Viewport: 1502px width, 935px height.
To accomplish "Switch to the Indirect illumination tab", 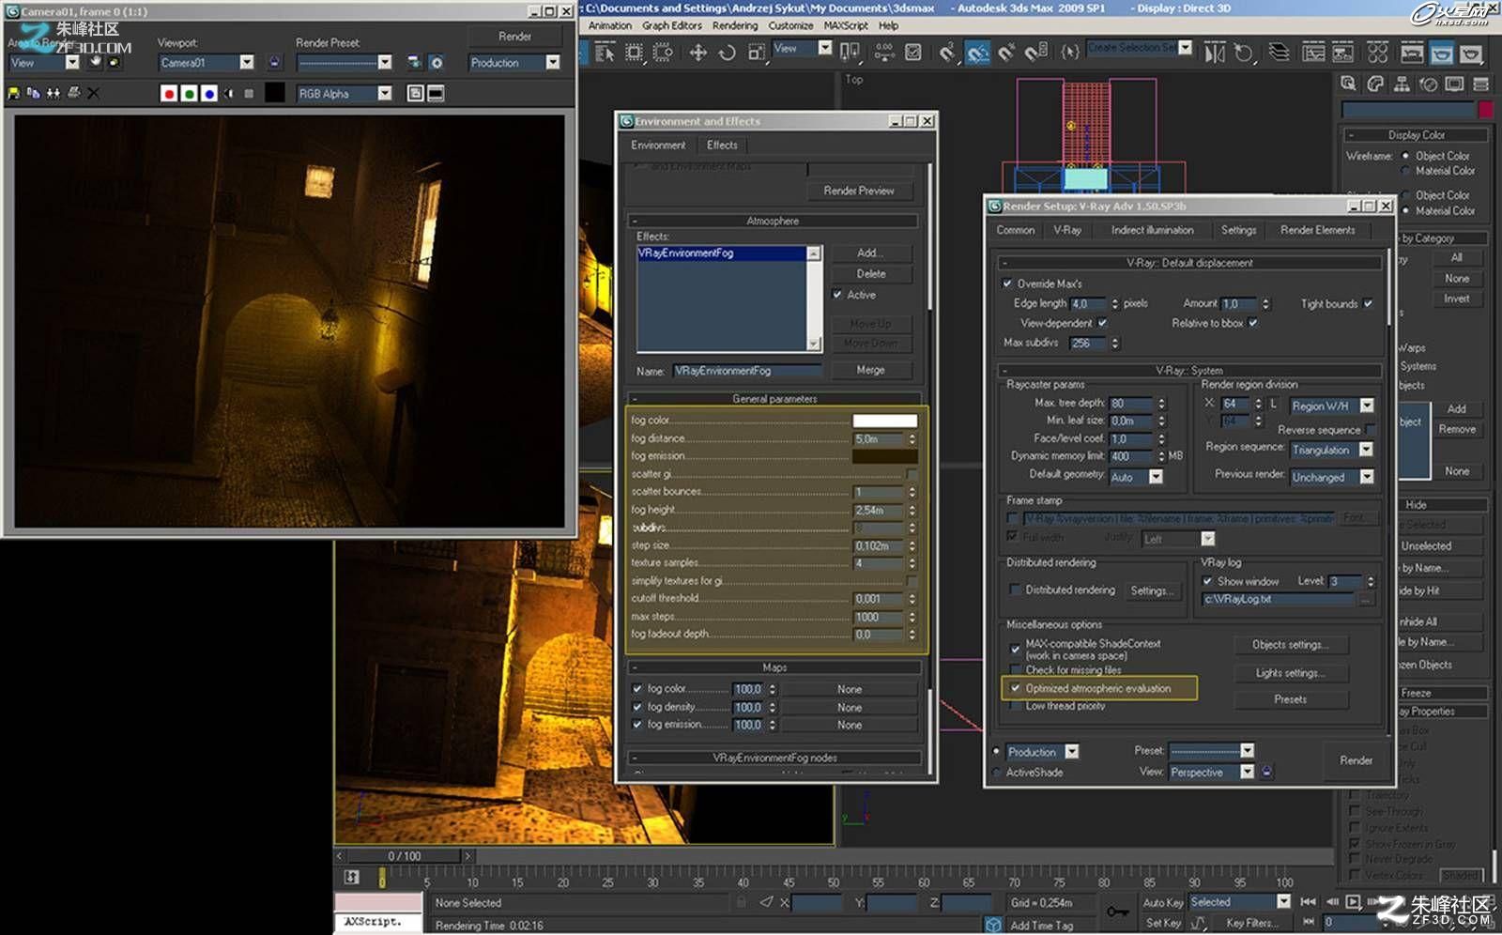I will (1152, 230).
